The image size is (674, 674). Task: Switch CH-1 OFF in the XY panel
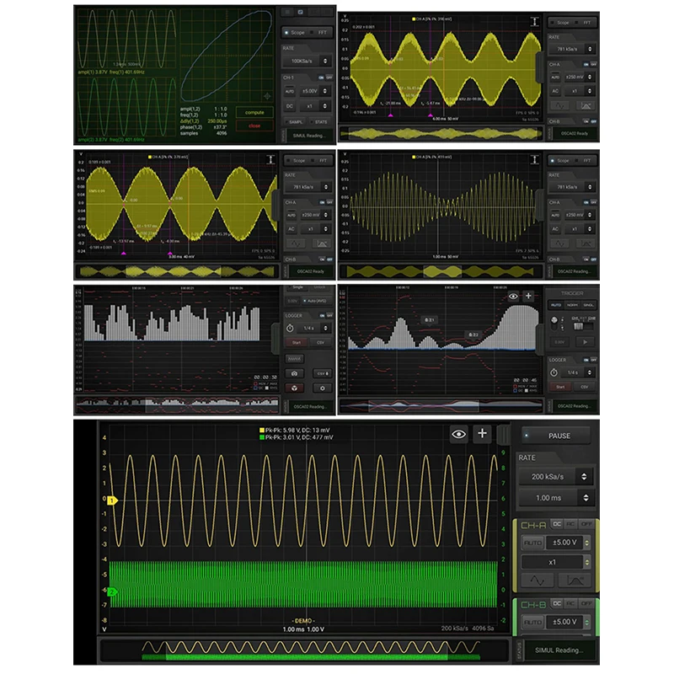click(329, 78)
